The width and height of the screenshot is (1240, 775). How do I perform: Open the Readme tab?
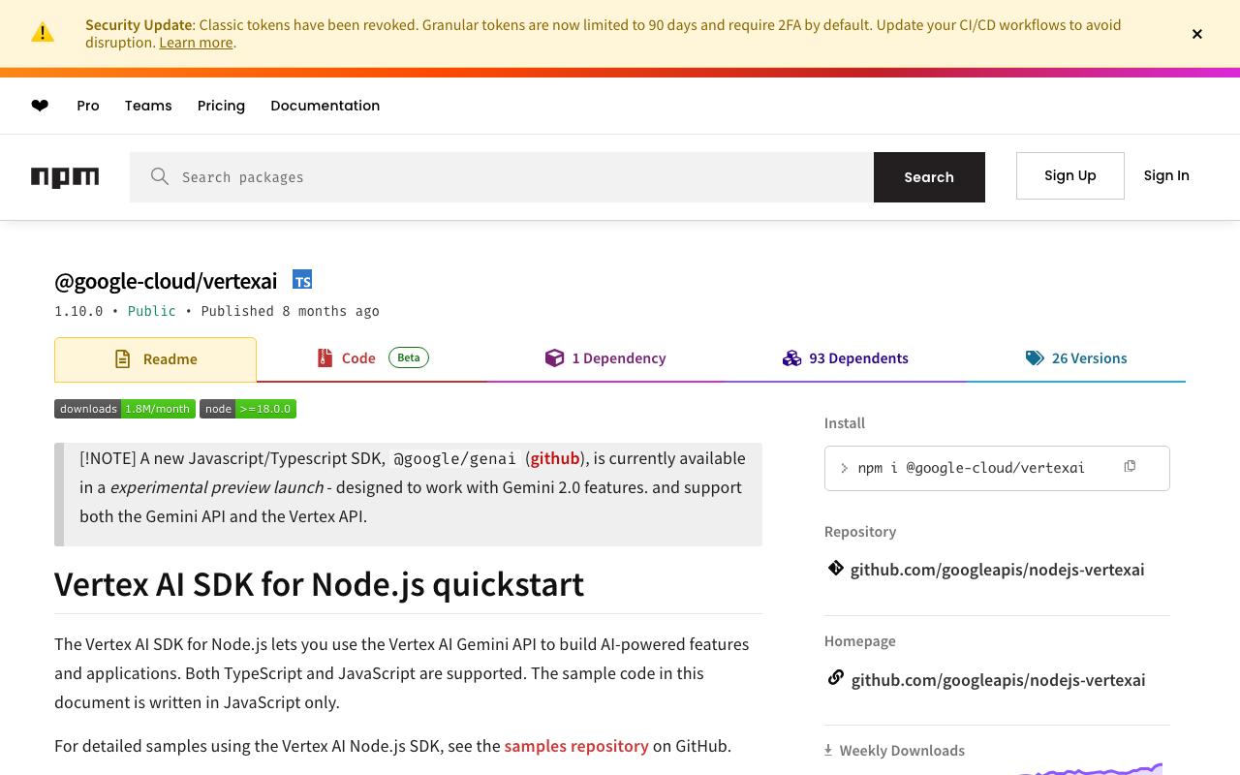tap(156, 359)
